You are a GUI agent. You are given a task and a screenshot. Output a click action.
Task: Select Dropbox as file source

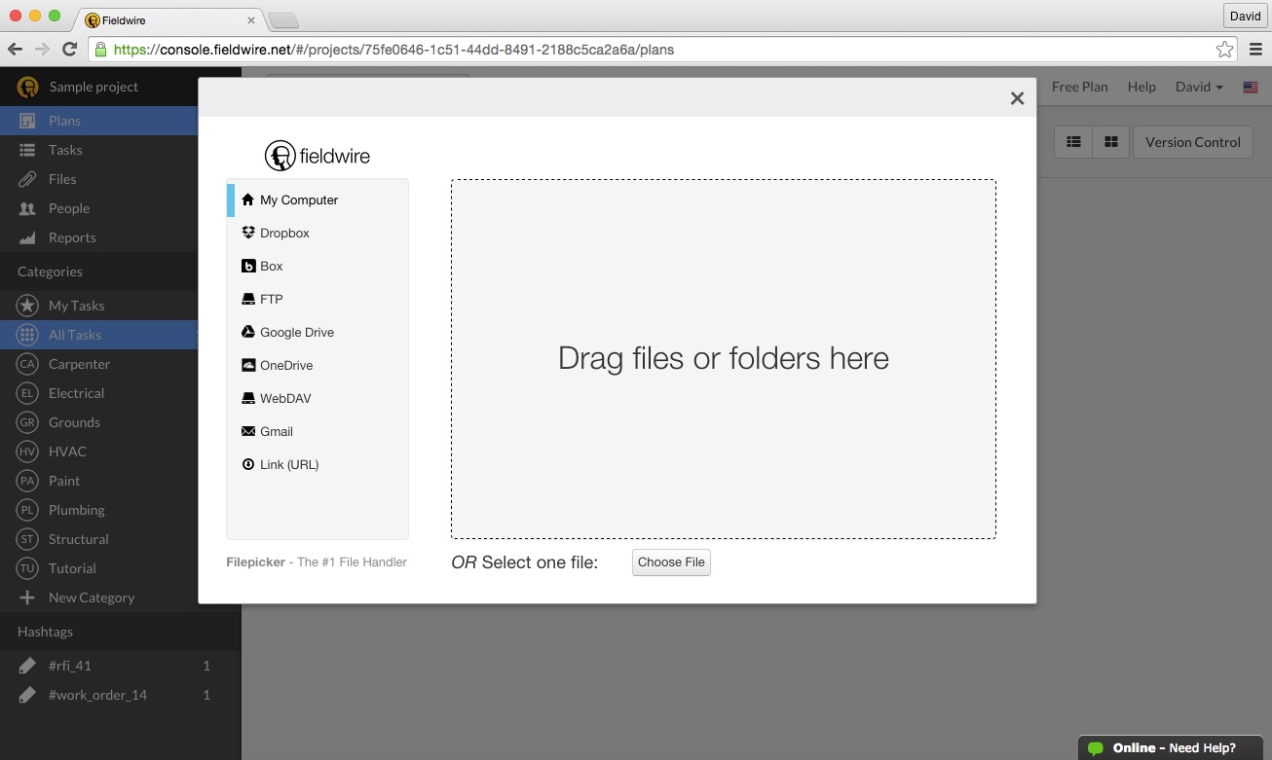pos(318,233)
